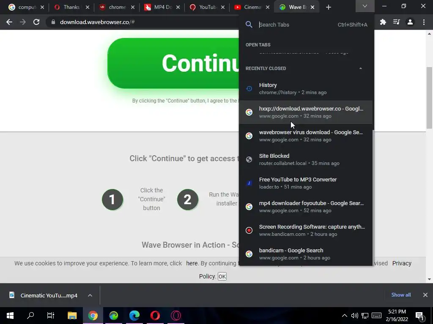The image size is (433, 324).
Task: Click the Site Blocked globe icon
Action: pos(249,159)
